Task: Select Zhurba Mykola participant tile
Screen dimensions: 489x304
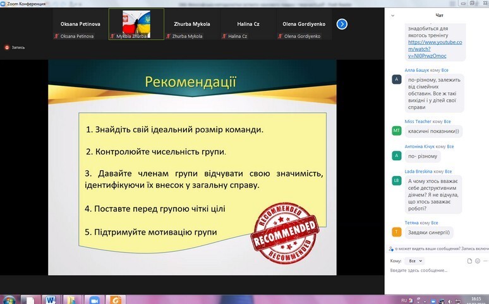Action: point(192,24)
